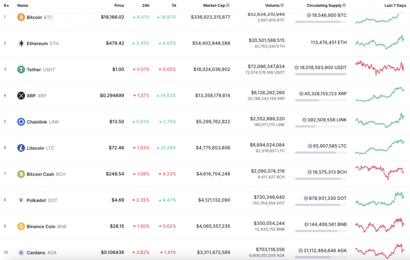Viewport: 410px width, 260px height.
Task: Click info icon beside 31,112,484,646 ADA supply
Action: pos(300,251)
